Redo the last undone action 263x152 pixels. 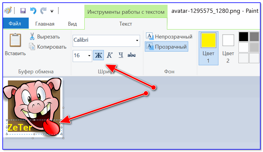pyautogui.click(x=43, y=11)
